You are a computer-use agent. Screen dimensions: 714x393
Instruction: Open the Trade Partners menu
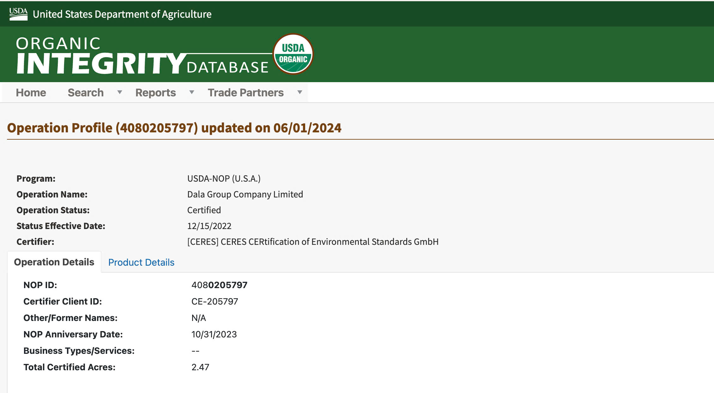point(245,93)
